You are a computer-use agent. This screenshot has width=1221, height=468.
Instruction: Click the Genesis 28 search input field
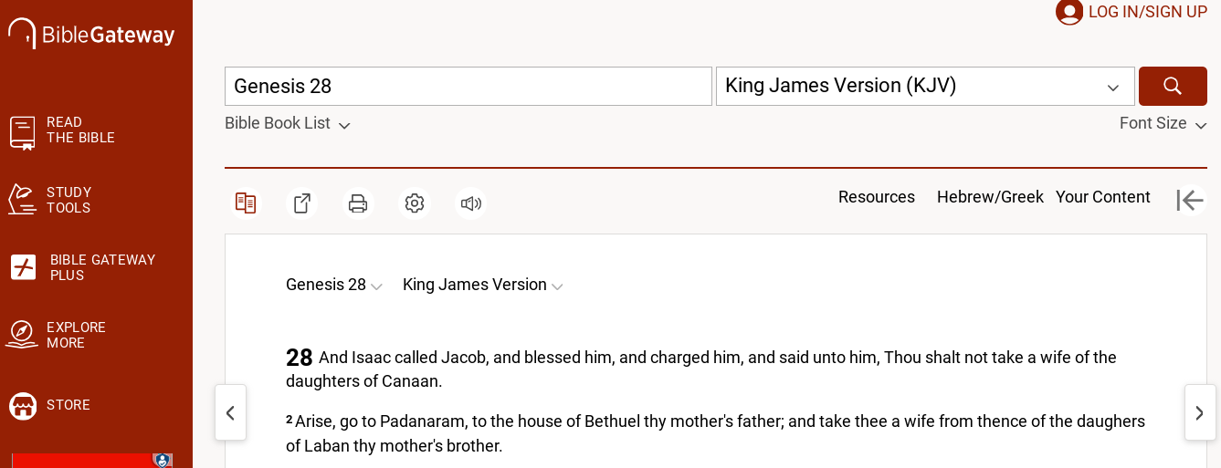click(x=468, y=86)
